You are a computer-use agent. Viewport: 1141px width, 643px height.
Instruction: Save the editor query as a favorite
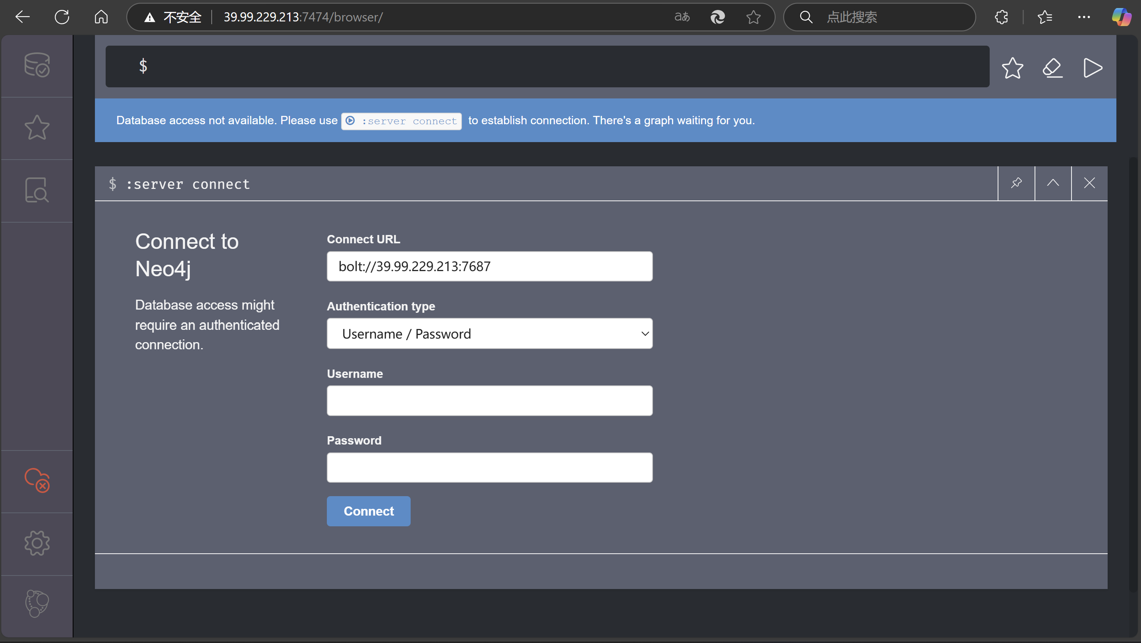1013,68
